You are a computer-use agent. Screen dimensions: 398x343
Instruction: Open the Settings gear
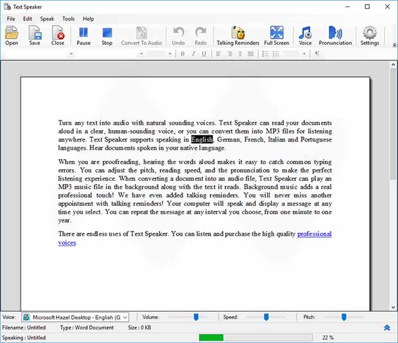click(370, 36)
